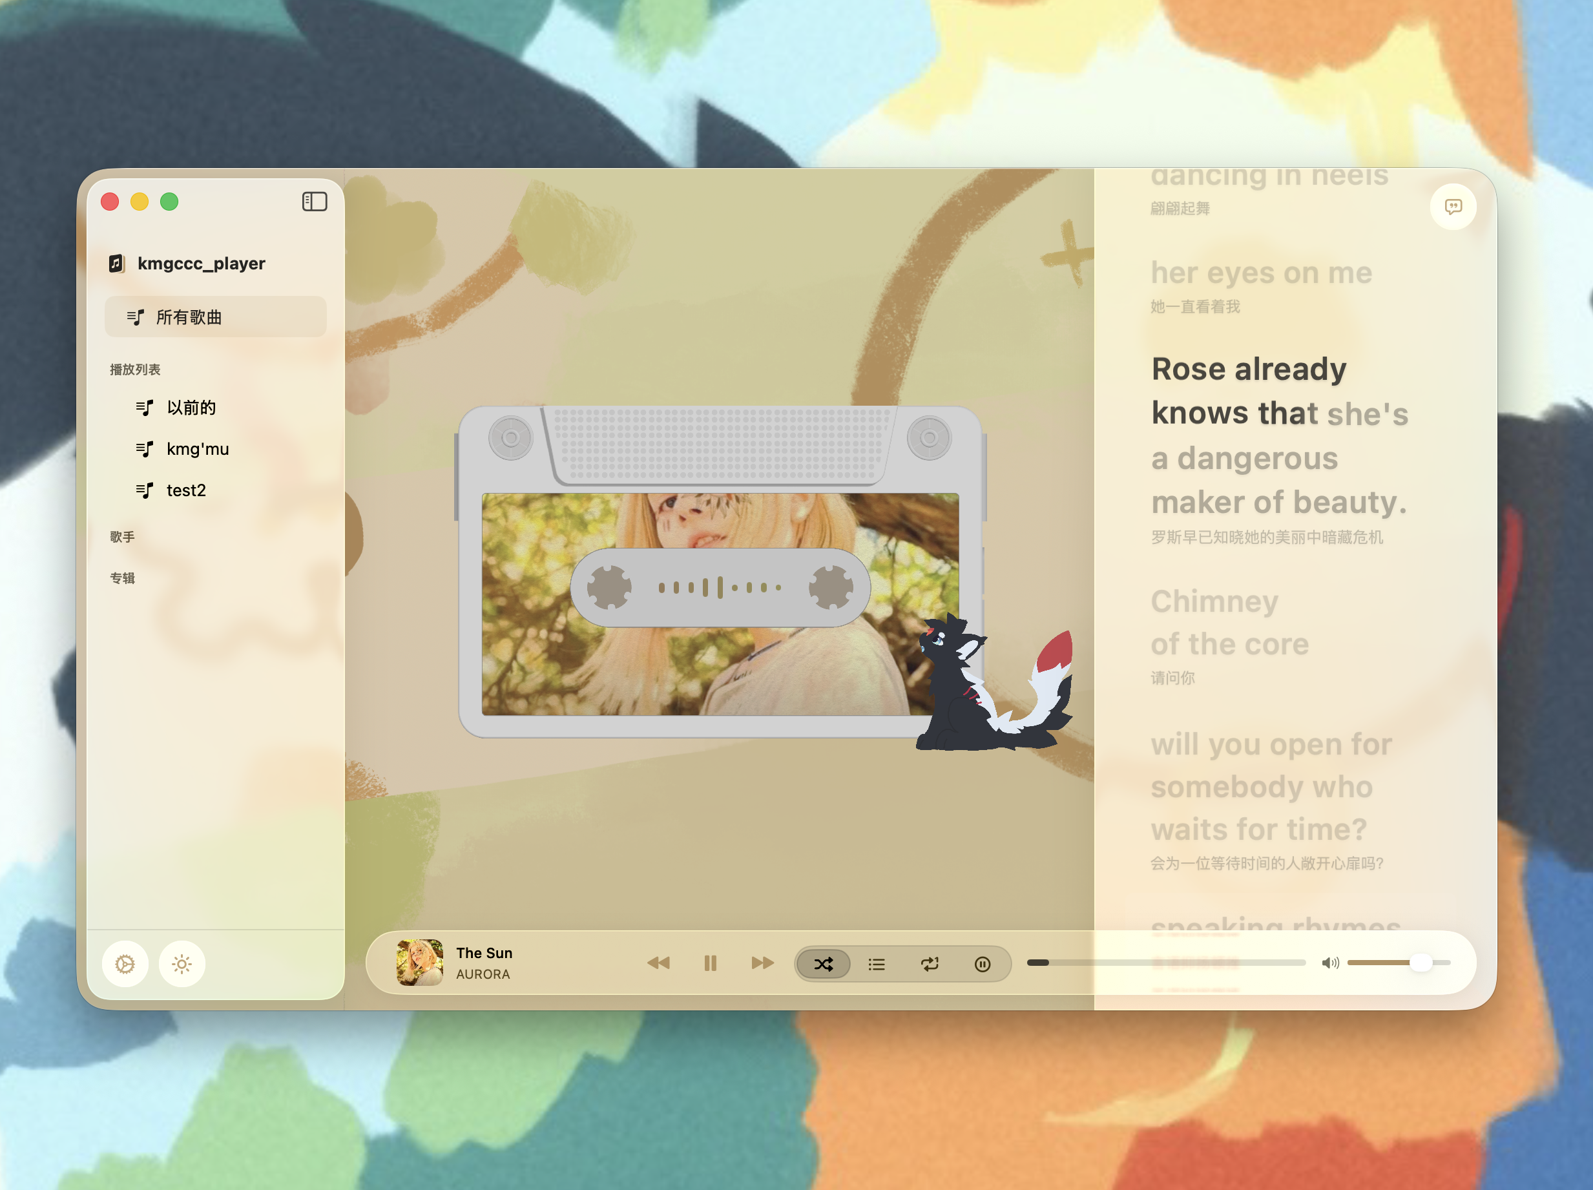The width and height of the screenshot is (1593, 1190).
Task: Toggle the sidebar visibility icon
Action: coord(314,202)
